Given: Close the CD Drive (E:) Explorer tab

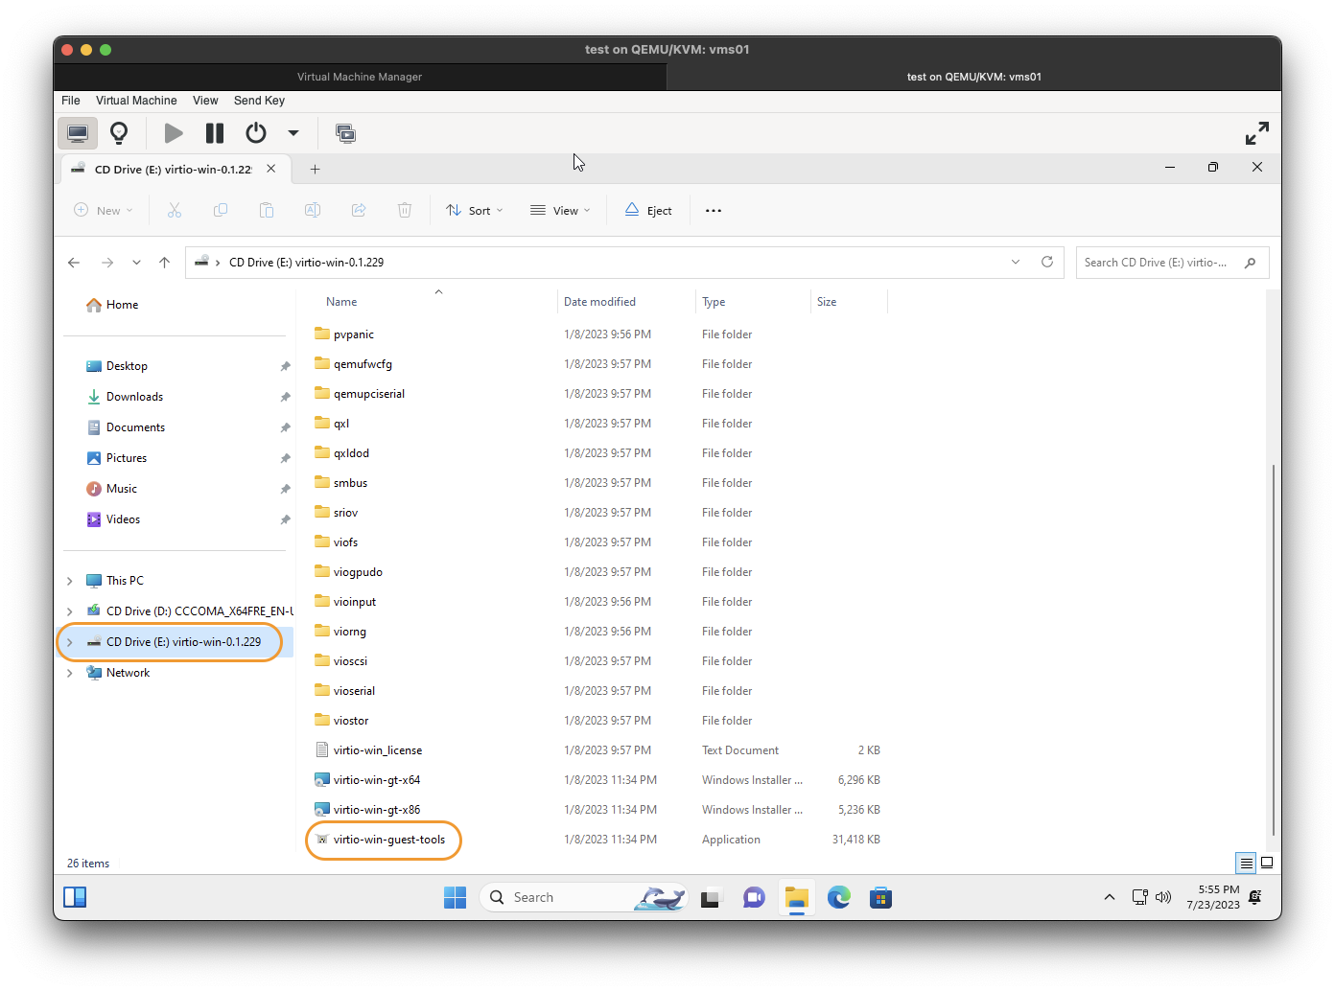Looking at the screenshot, I should (271, 169).
